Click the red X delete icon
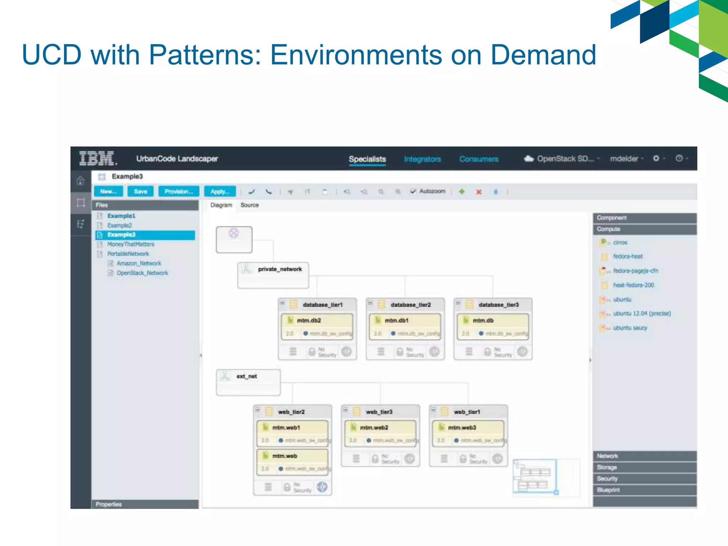 [x=479, y=192]
